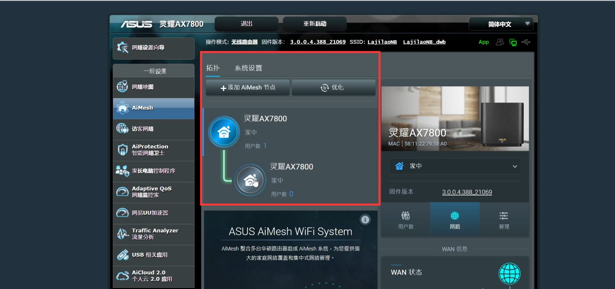Open Adaptive QoS 网络监控家 page
The image size is (615, 289).
point(153,192)
